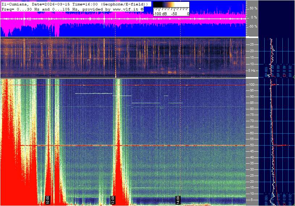Click the 10:00 time marker label
The height and width of the screenshot is (206, 295).
pos(48,199)
